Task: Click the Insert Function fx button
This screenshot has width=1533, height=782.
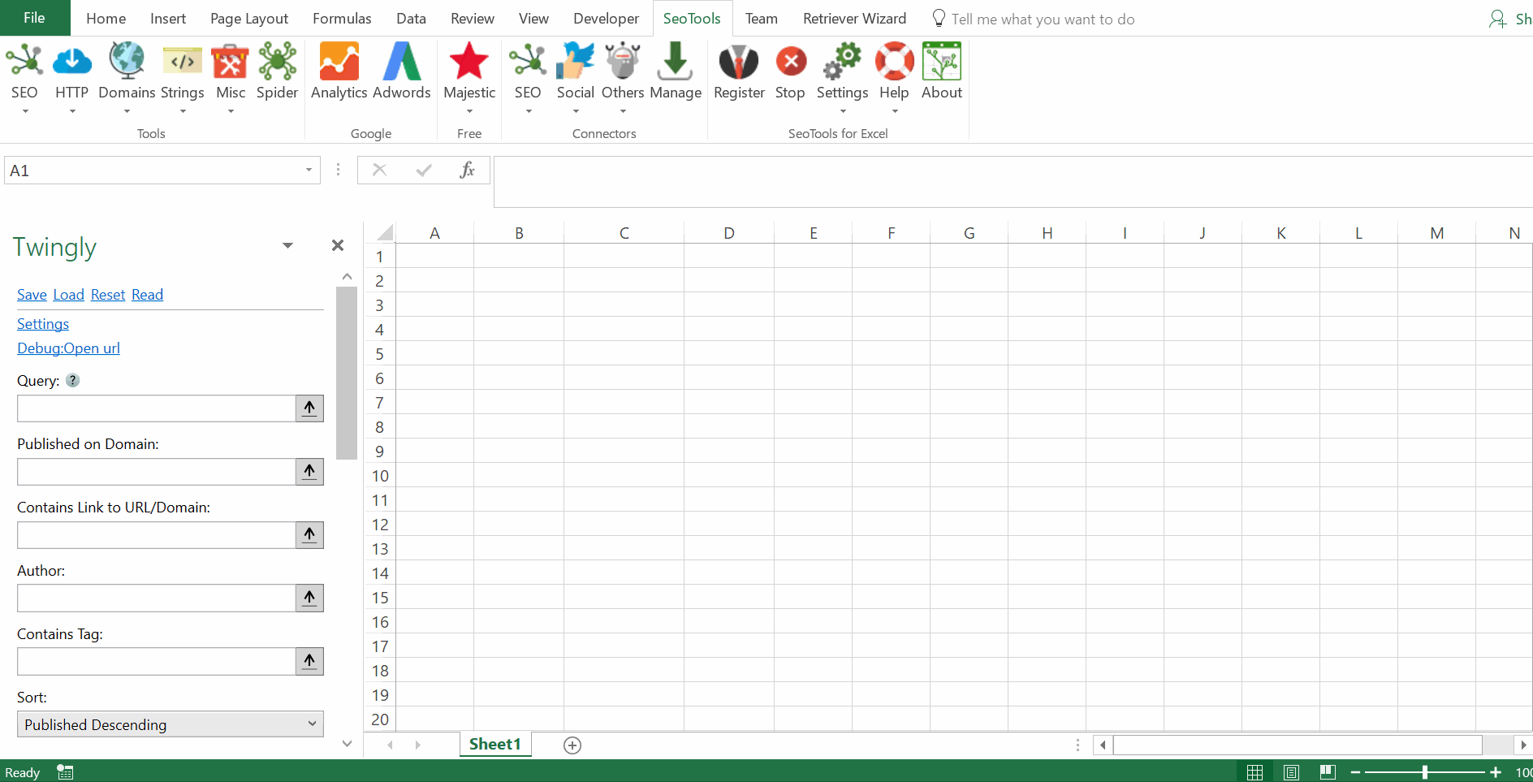Action: [x=467, y=170]
